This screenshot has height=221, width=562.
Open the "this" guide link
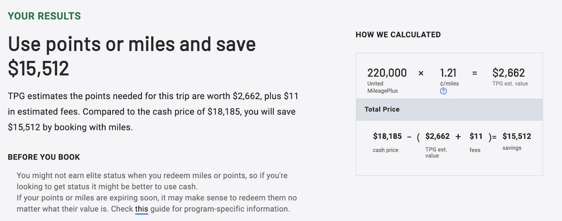pos(141,209)
